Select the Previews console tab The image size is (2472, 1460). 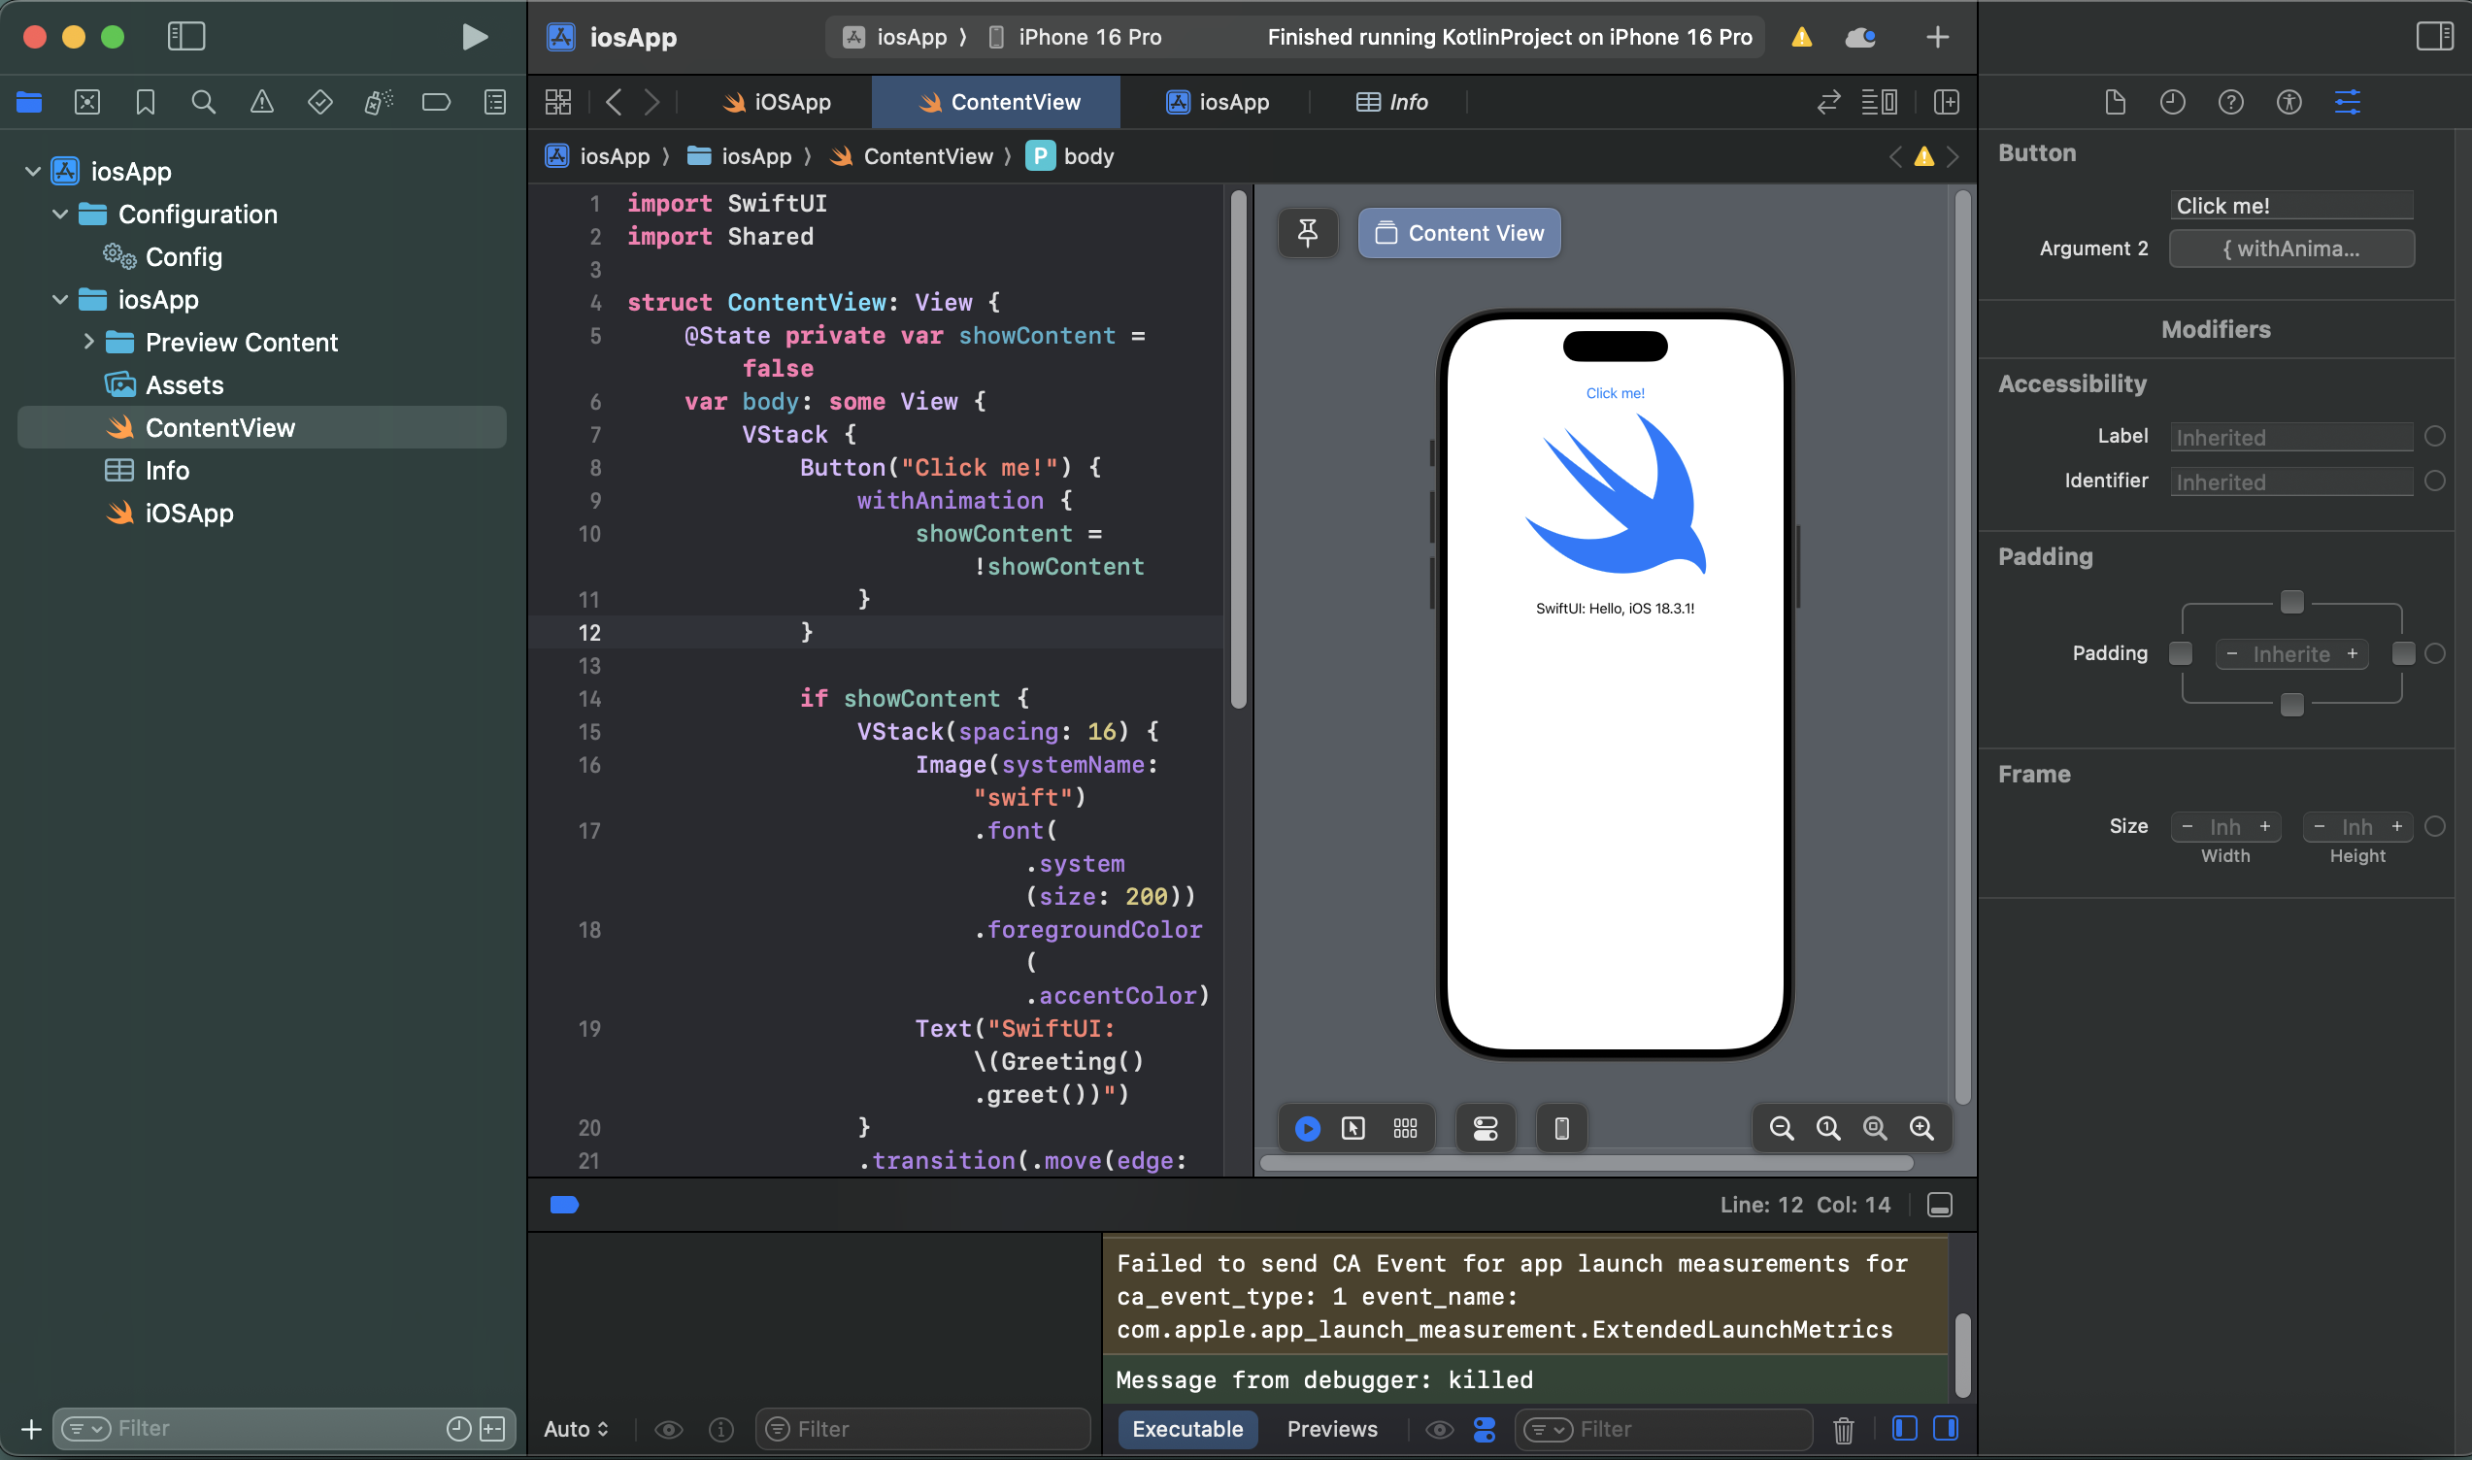(1331, 1429)
